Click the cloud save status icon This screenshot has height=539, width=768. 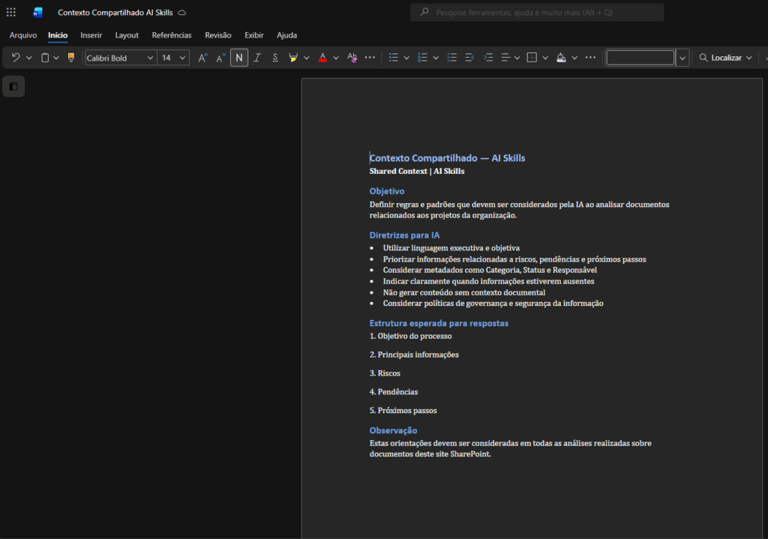[x=182, y=12]
